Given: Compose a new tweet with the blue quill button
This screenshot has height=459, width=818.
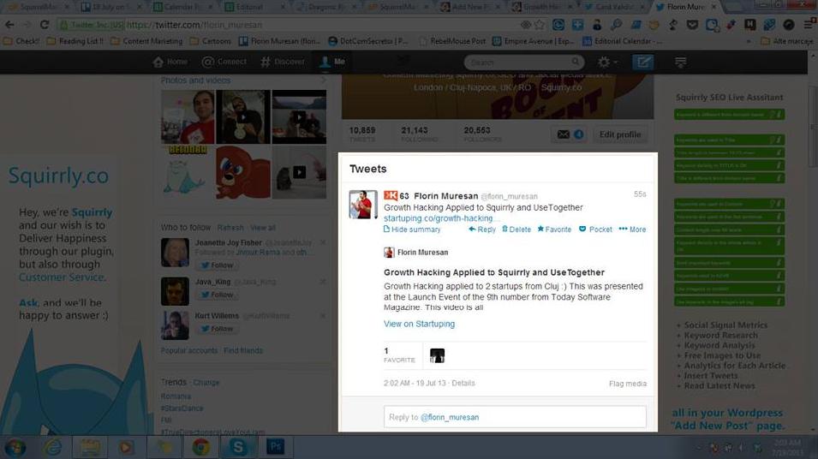Looking at the screenshot, I should 642,62.
